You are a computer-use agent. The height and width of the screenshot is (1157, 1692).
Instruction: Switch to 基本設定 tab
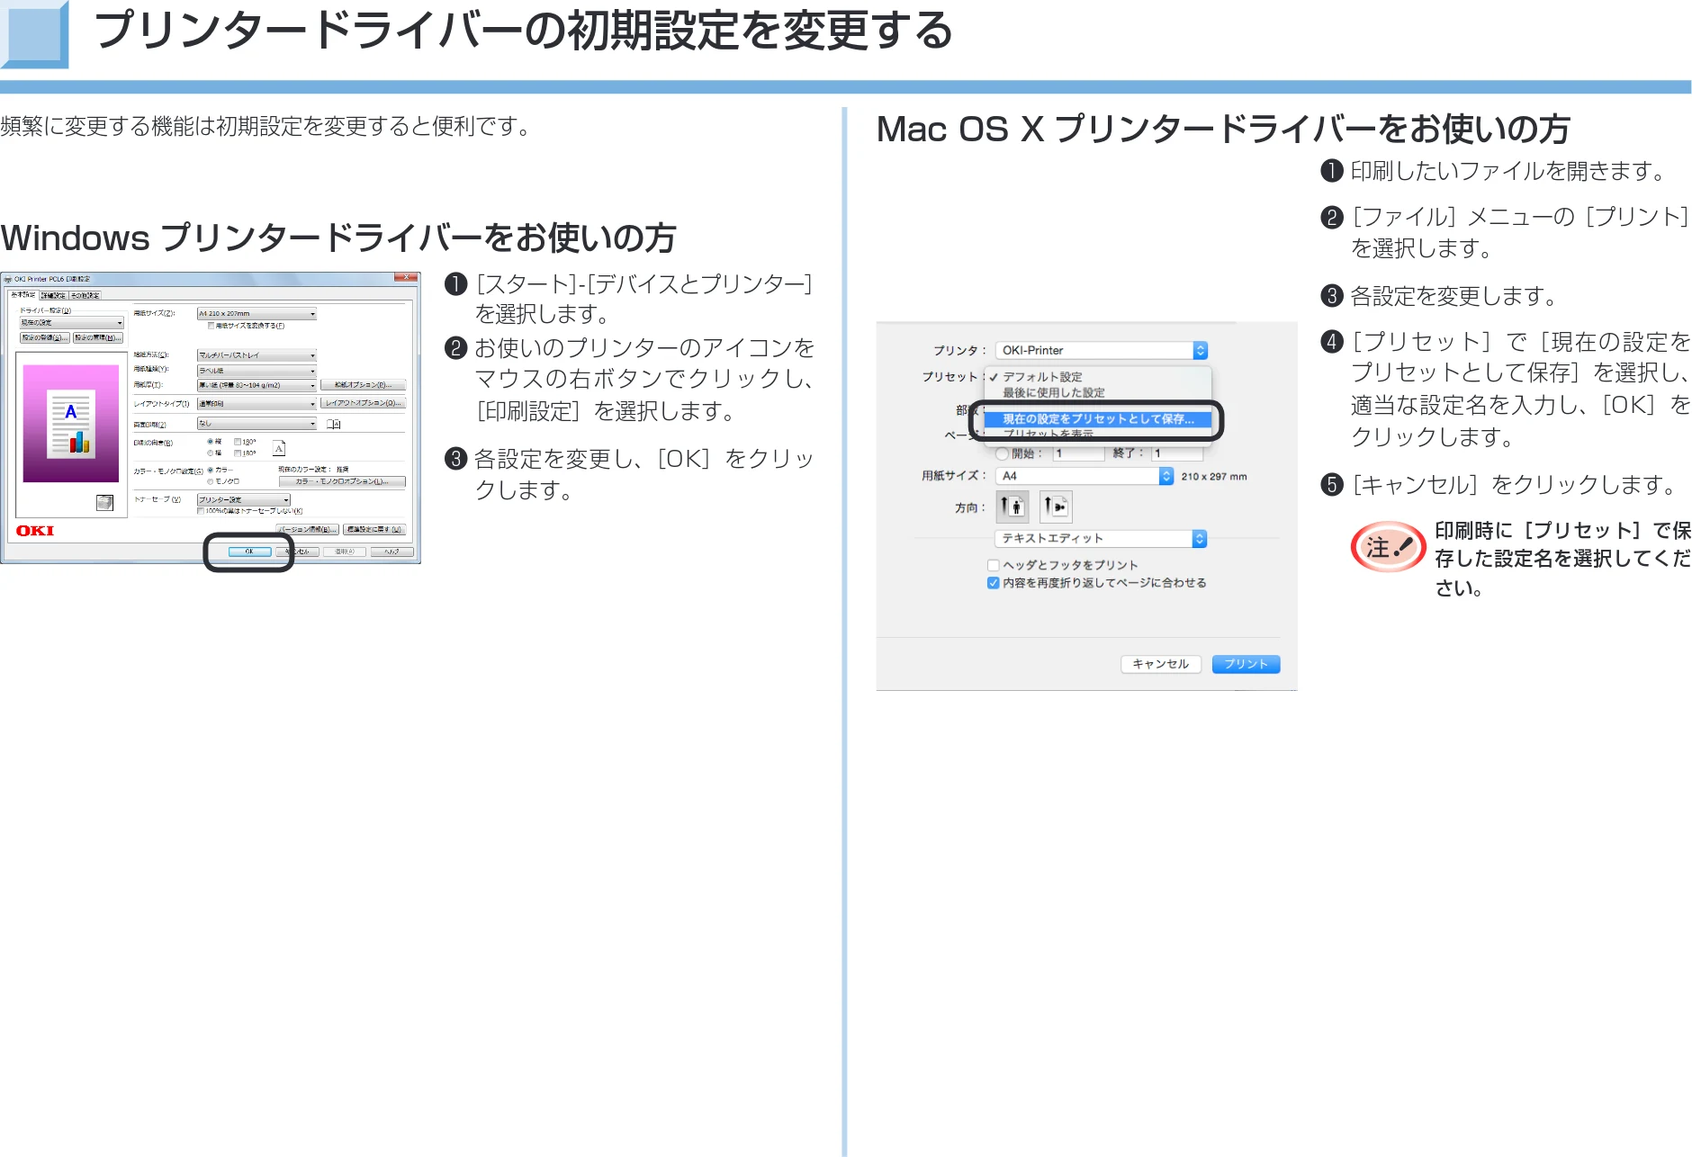[22, 294]
